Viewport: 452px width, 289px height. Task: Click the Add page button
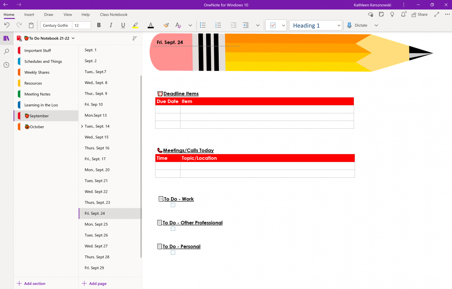(94, 283)
